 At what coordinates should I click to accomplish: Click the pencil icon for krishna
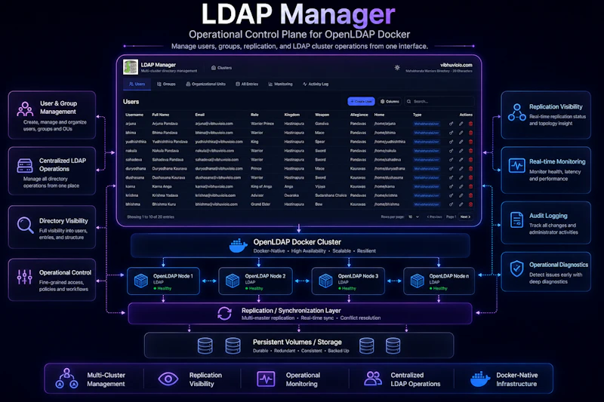click(461, 195)
